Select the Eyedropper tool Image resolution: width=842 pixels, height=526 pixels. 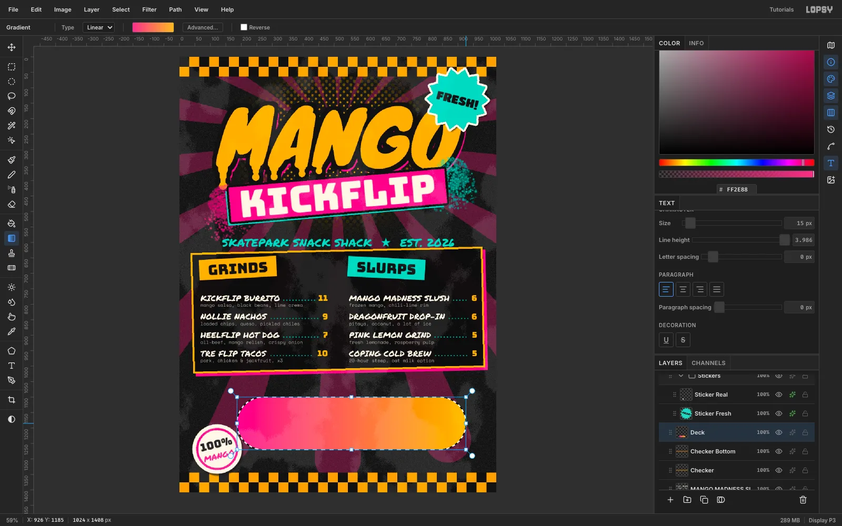click(x=12, y=331)
